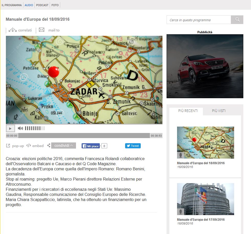Open the Podcast menu item
251x234 pixels.
(x=42, y=5)
